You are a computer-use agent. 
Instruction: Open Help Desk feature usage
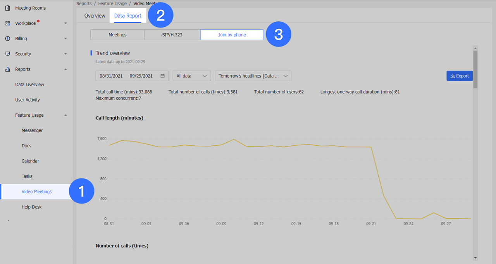pos(31,207)
